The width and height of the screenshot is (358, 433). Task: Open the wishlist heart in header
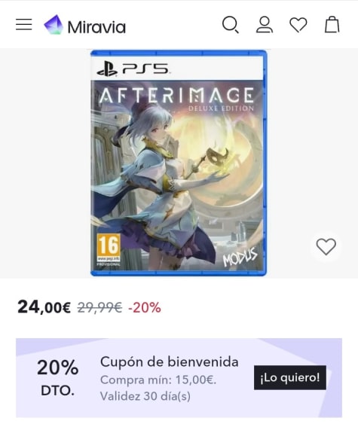(298, 25)
